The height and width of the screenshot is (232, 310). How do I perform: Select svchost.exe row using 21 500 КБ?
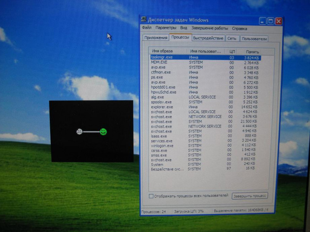click(204, 122)
